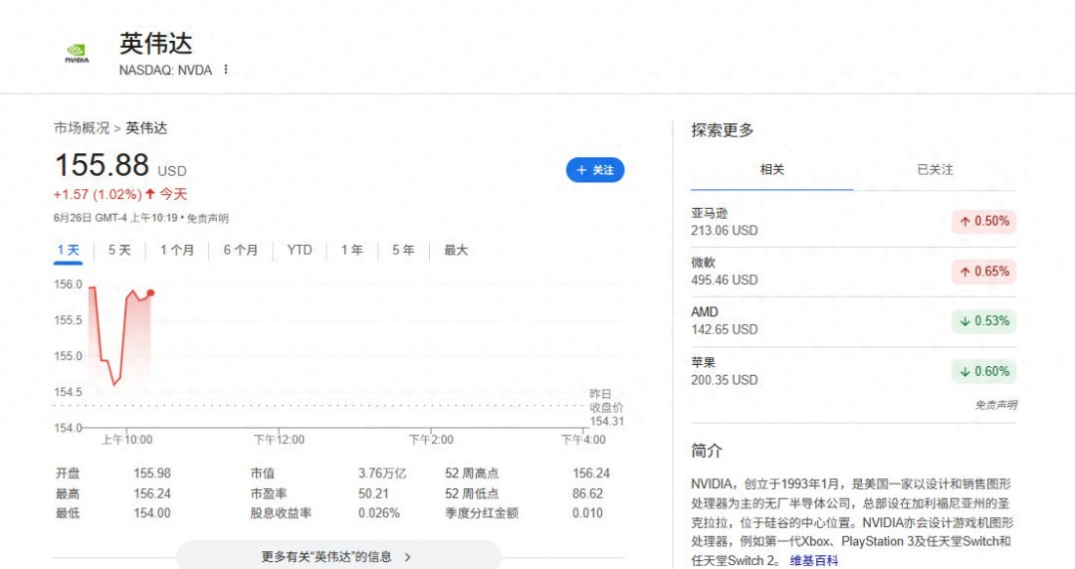Click the 季度分红金额 value 0.010
This screenshot has width=1075, height=569.
tap(587, 512)
